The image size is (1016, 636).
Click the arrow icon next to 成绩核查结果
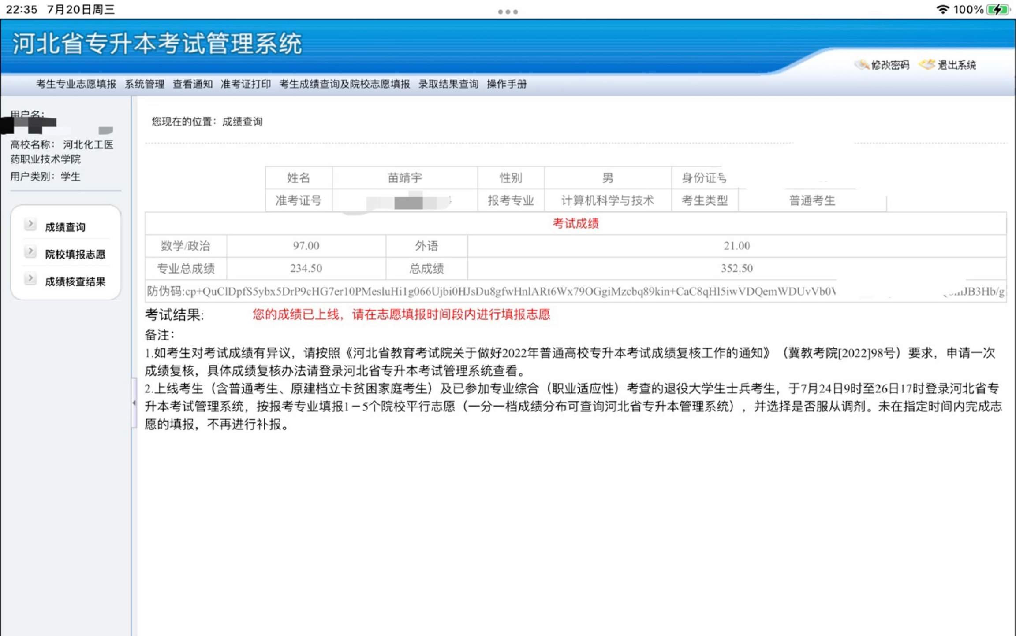[30, 279]
